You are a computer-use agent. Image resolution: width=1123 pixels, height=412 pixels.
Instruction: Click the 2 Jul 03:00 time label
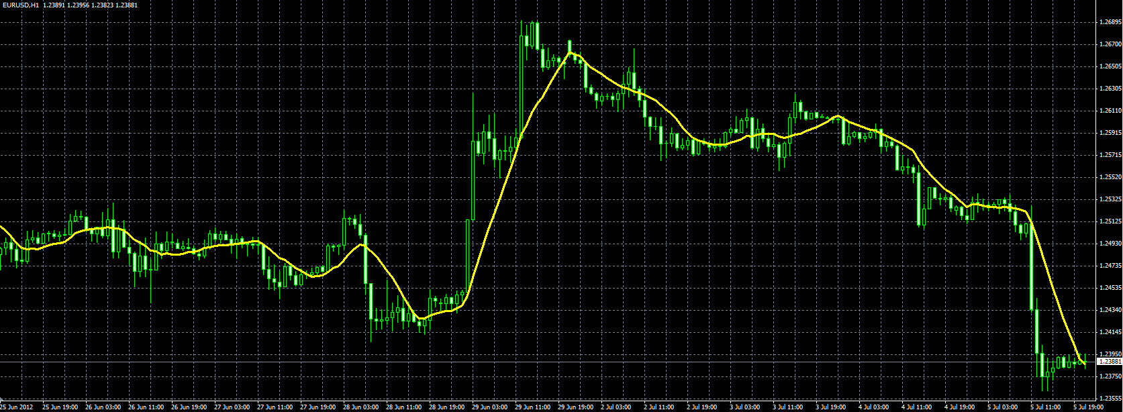tap(617, 407)
